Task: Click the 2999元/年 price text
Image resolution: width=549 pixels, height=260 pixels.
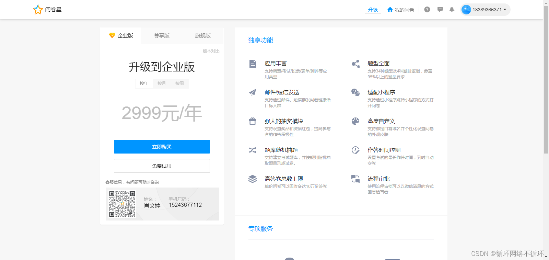Action: (162, 113)
